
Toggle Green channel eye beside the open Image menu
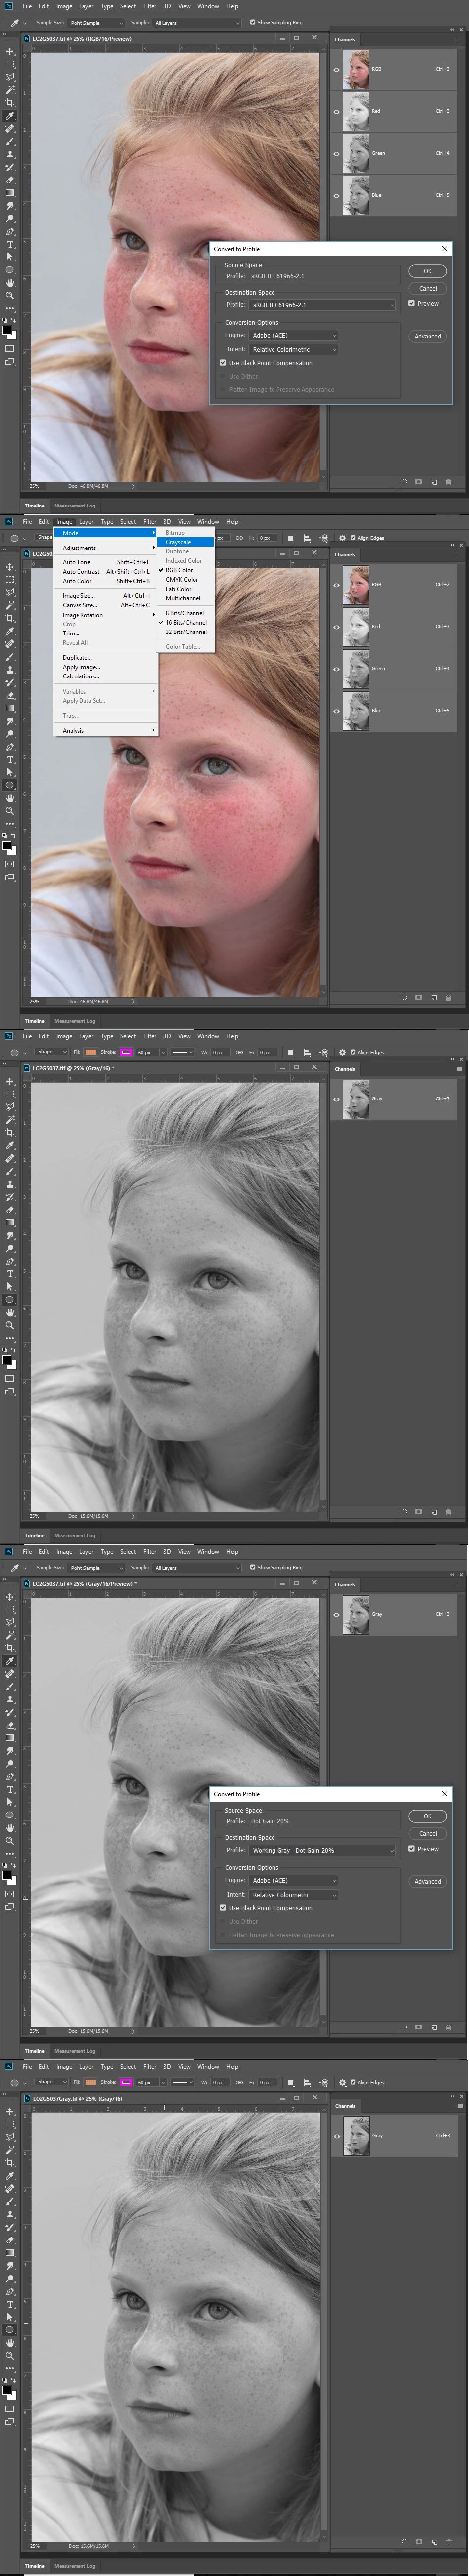pyautogui.click(x=336, y=668)
